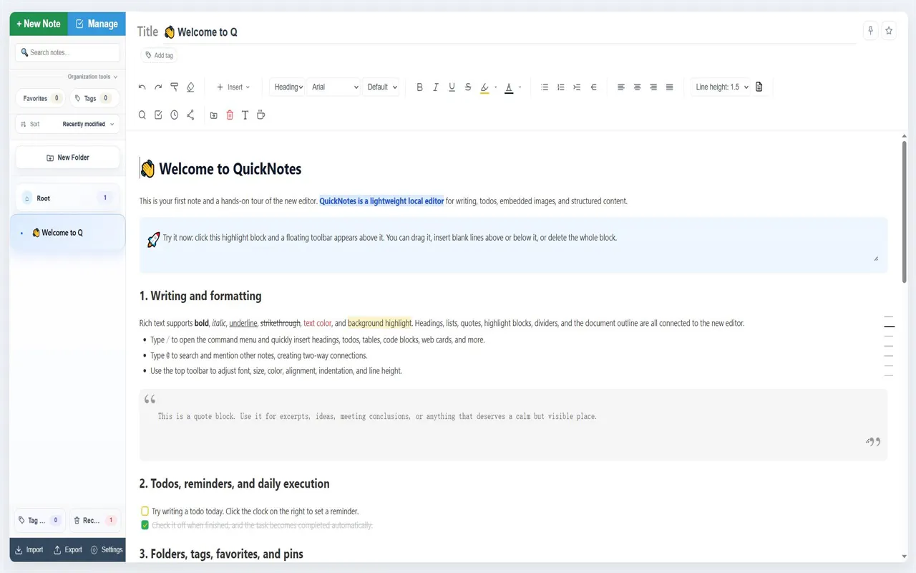Insert a bulleted list

point(545,87)
